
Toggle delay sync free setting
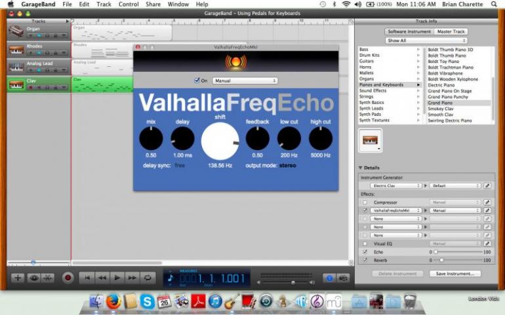tap(180, 166)
